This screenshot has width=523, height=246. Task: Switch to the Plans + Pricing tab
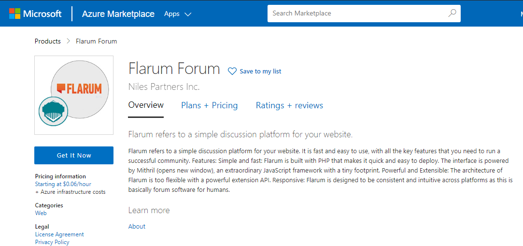tap(209, 105)
